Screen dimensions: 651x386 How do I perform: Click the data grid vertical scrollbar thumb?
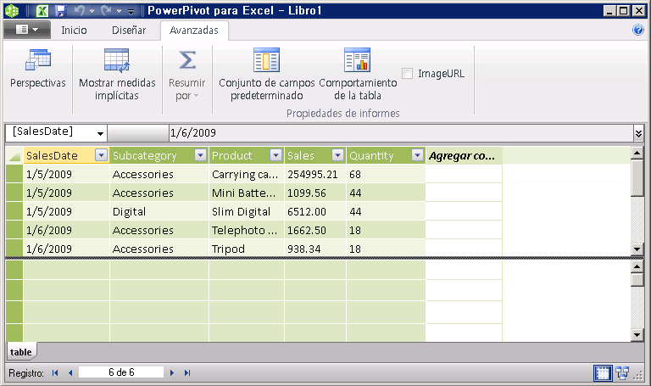[637, 178]
